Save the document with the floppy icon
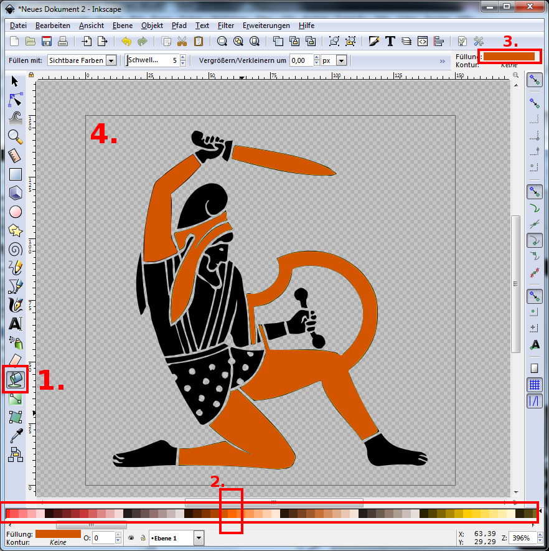The width and height of the screenshot is (549, 551). coord(46,42)
